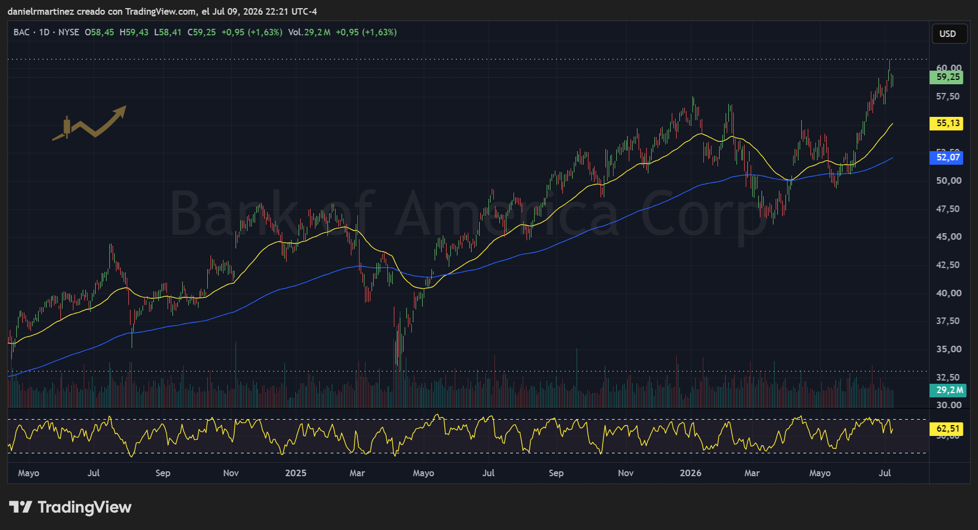Click the yellow 55,13 moving average label
This screenshot has width=978, height=530.
(x=947, y=123)
